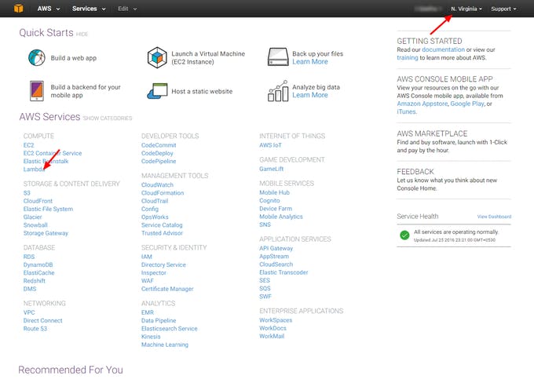Open the EMR analytics service

pyautogui.click(x=148, y=312)
